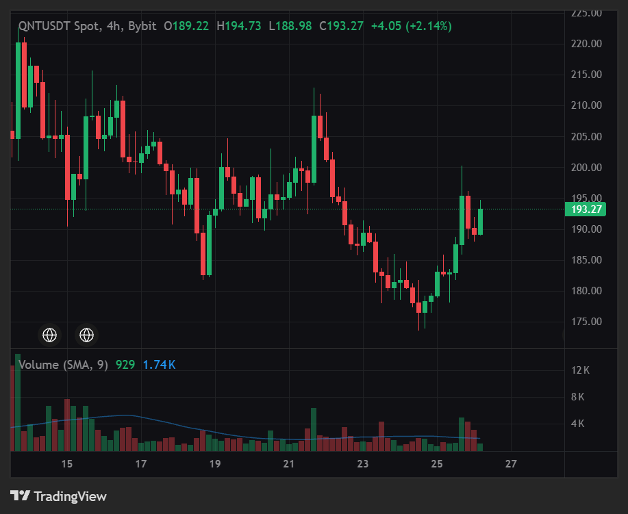
Task: Select the low value L188.98
Action: pyautogui.click(x=290, y=26)
